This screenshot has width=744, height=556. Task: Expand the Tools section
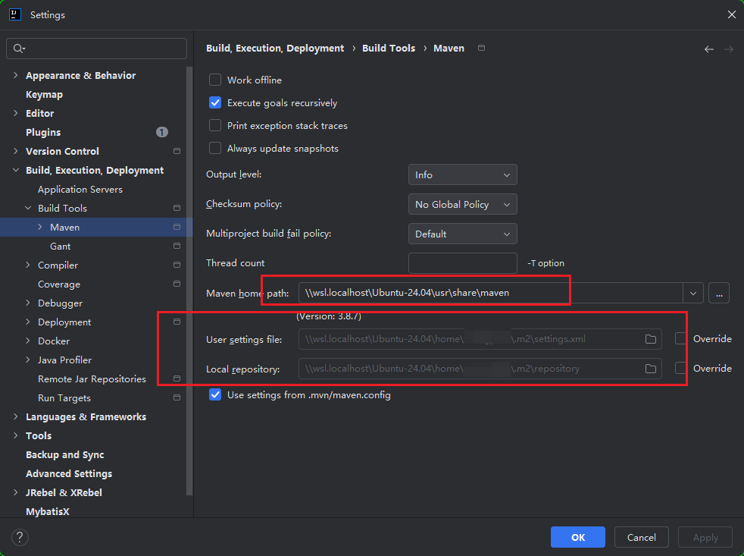tap(16, 435)
